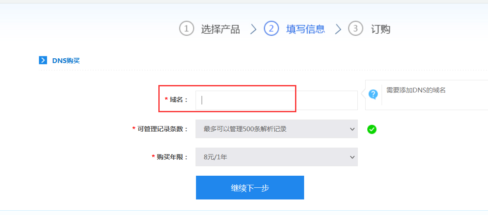
Task: Click the green checkmark validation icon
Action: pos(372,129)
